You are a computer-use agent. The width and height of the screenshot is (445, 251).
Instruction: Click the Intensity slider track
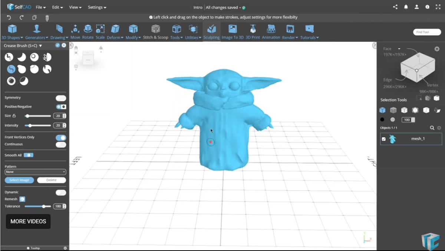tap(38, 126)
